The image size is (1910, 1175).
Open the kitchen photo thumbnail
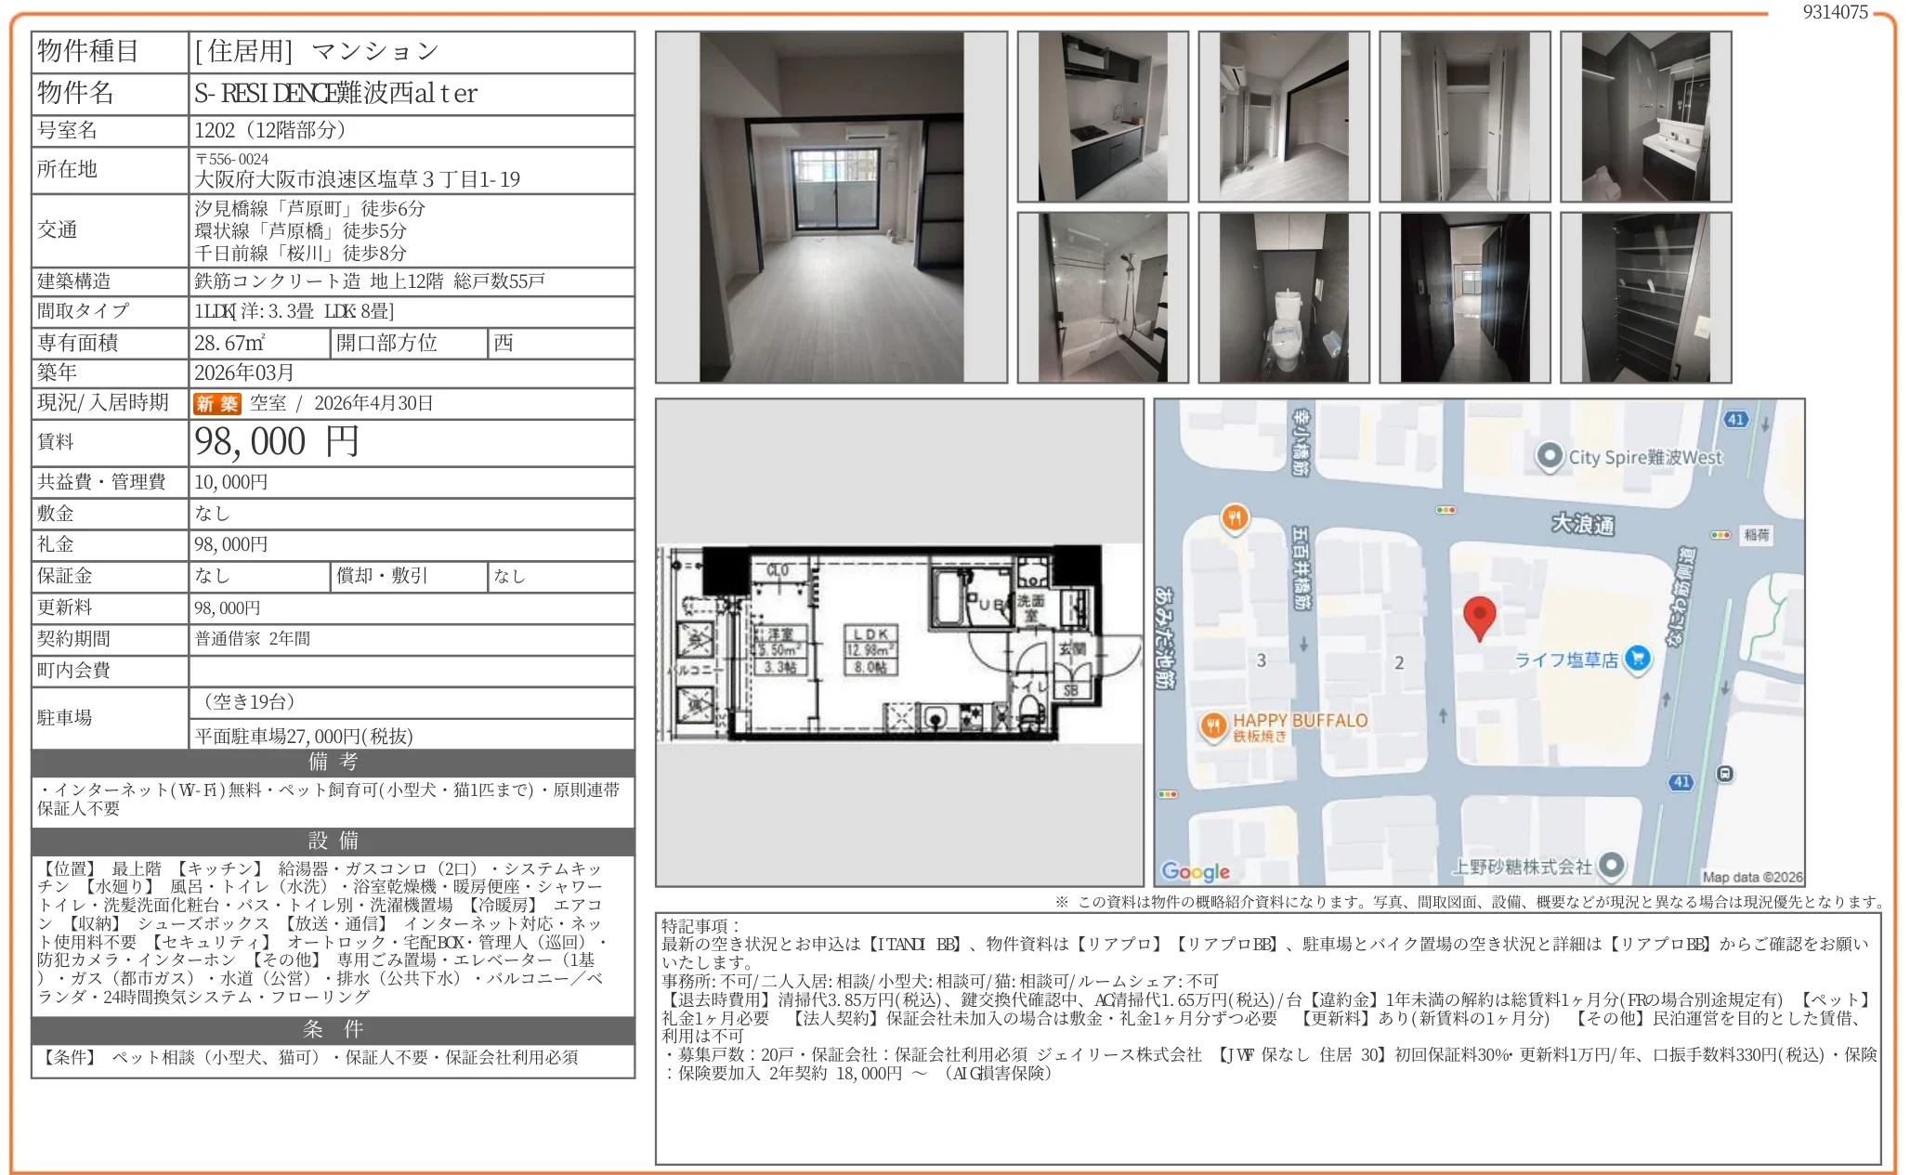click(1101, 116)
